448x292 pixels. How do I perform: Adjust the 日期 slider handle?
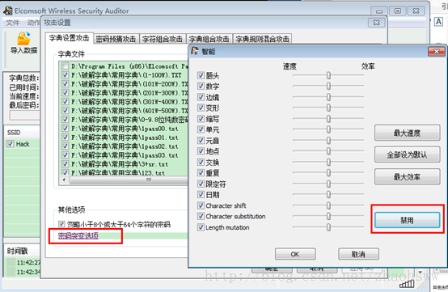328,195
